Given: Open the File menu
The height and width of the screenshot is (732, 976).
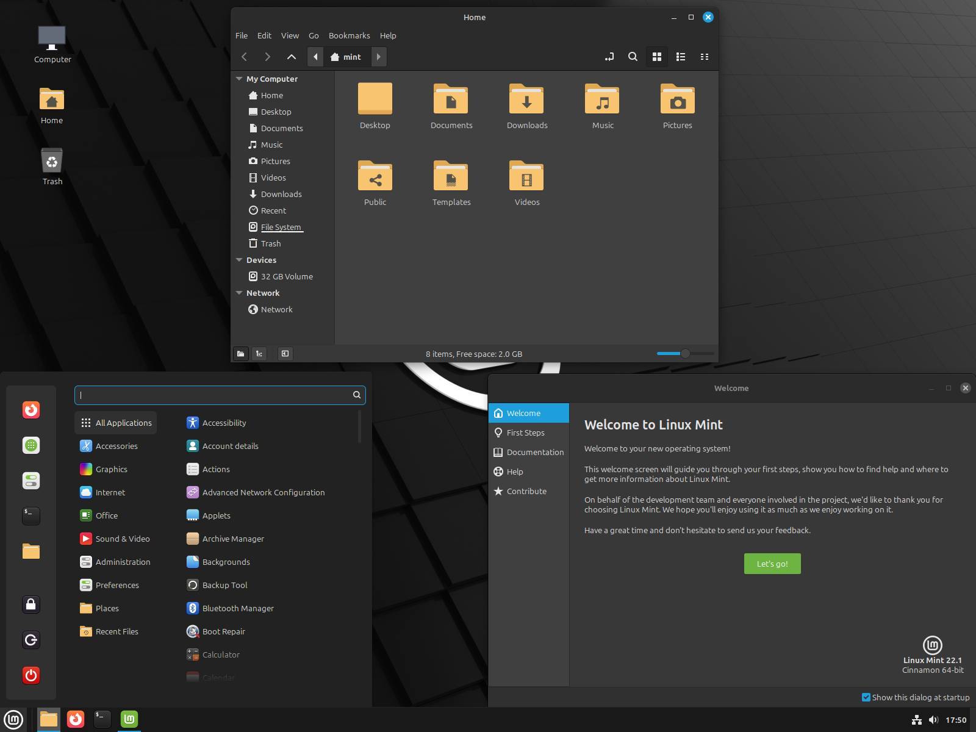Looking at the screenshot, I should click(242, 35).
